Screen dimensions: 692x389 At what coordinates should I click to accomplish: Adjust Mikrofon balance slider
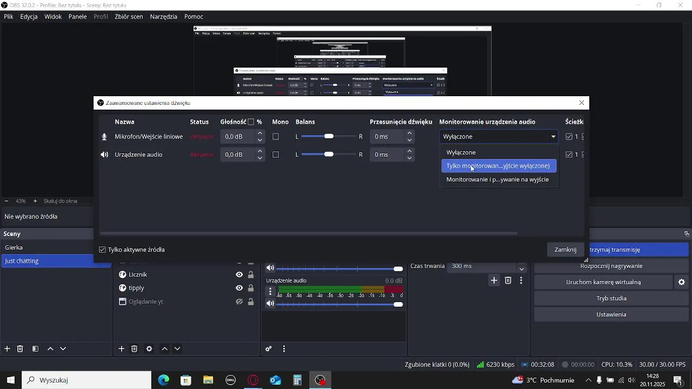[329, 137]
